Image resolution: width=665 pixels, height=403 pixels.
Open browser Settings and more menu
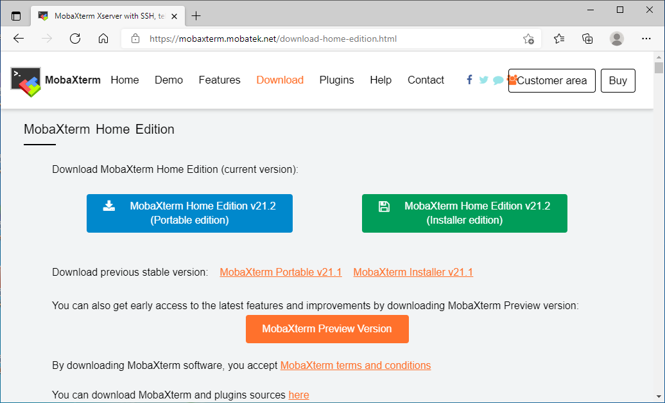tap(646, 39)
